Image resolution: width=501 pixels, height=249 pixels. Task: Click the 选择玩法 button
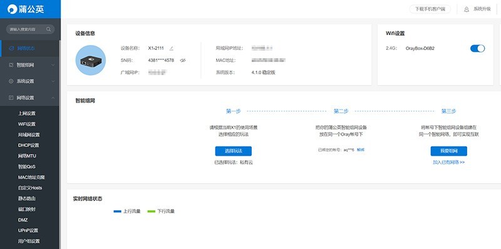pos(233,151)
